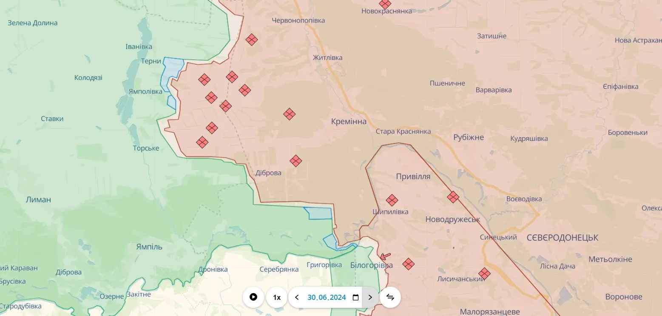The image size is (662, 316).
Task: Click the СЄВЄРОДОНЕЦЬК city label
Action: point(562,238)
